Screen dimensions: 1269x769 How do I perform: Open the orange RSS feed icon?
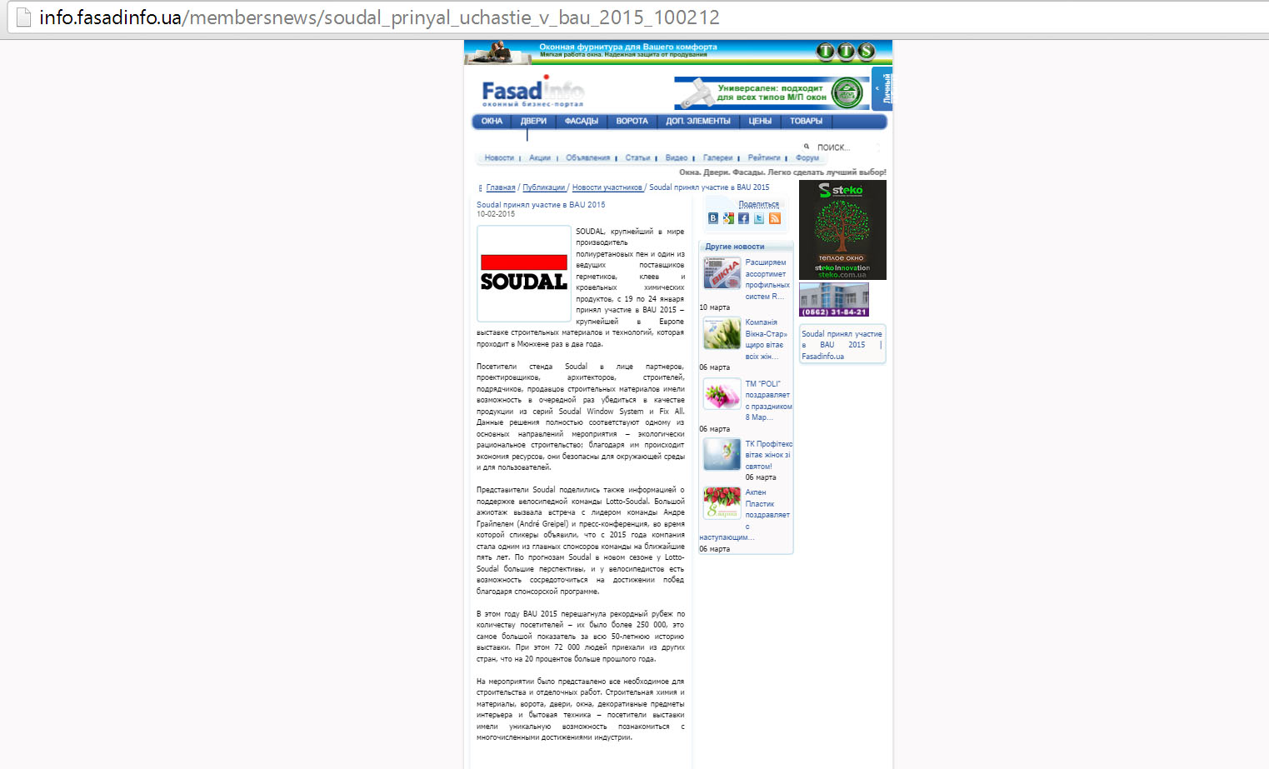[775, 218]
